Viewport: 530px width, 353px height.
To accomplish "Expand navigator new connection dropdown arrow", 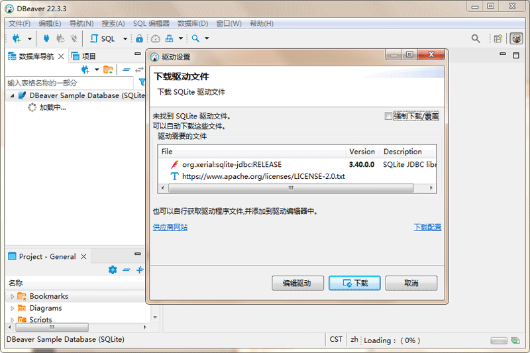I will pyautogui.click(x=97, y=70).
